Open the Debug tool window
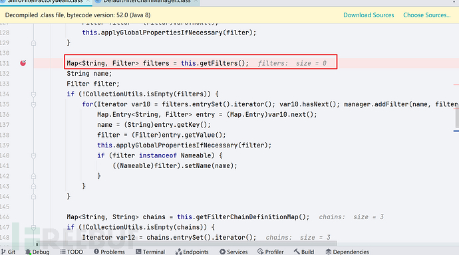Image resolution: width=459 pixels, height=255 pixels. pos(37,252)
